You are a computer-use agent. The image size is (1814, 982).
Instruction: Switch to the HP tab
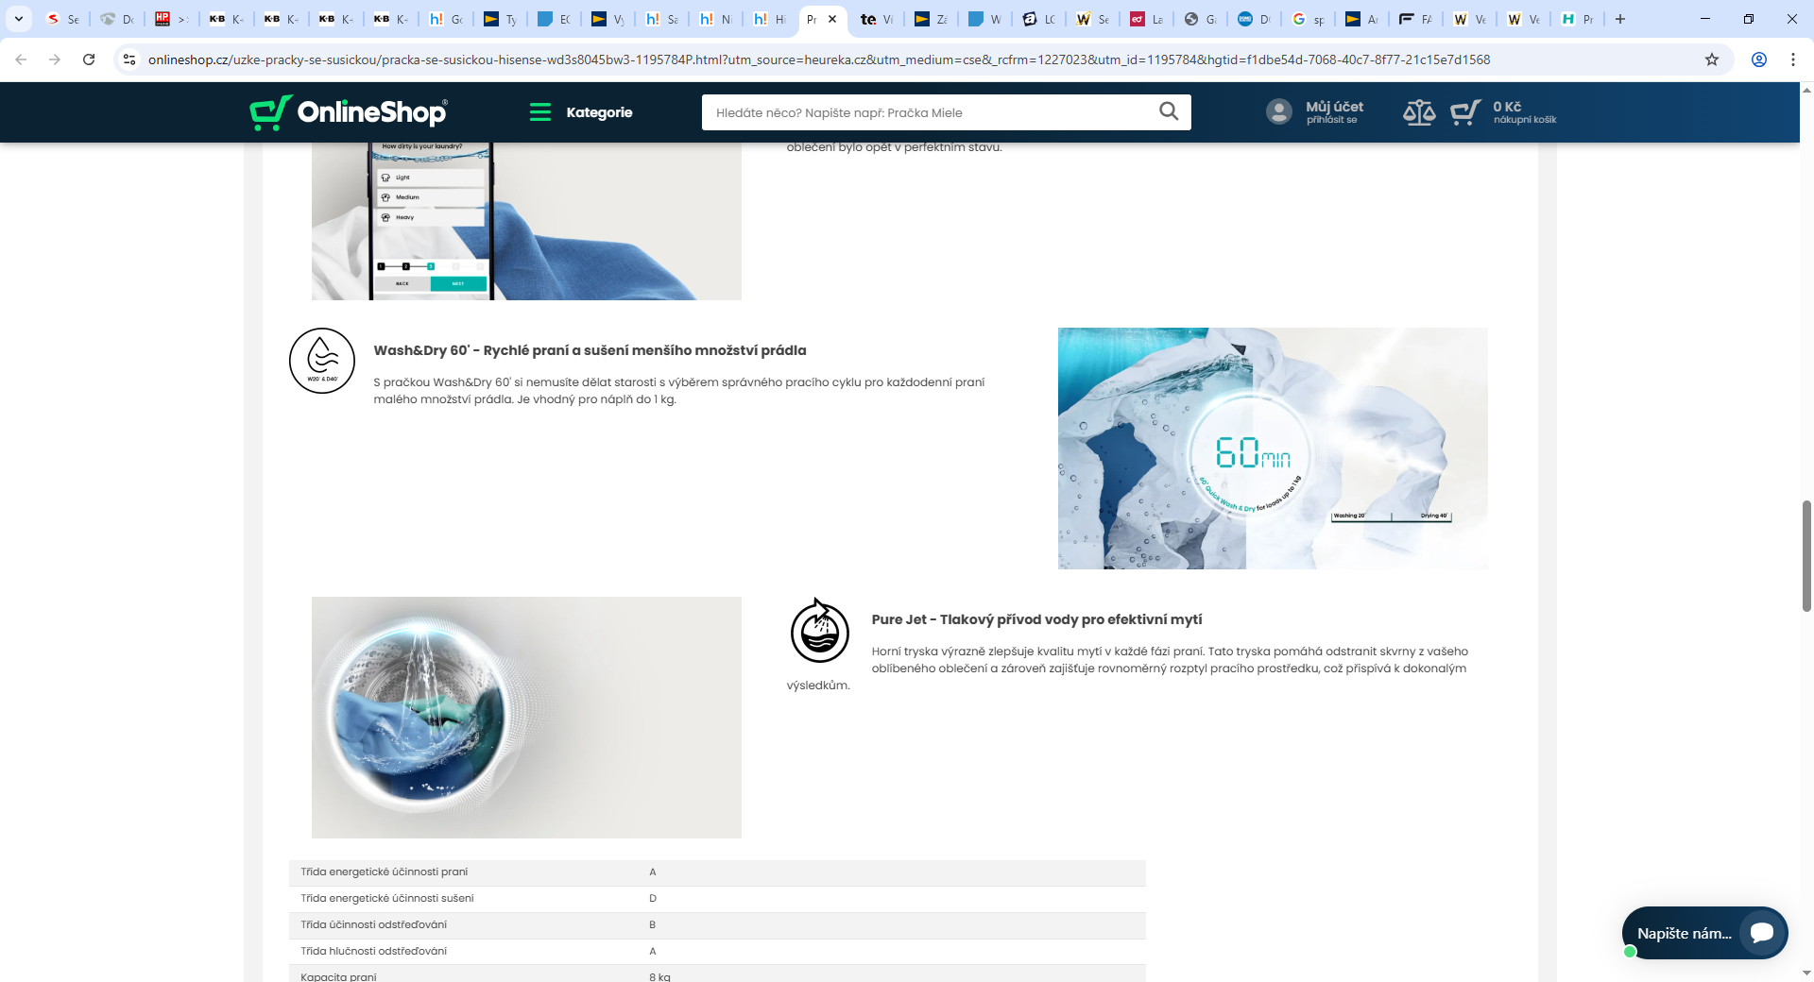tap(172, 19)
